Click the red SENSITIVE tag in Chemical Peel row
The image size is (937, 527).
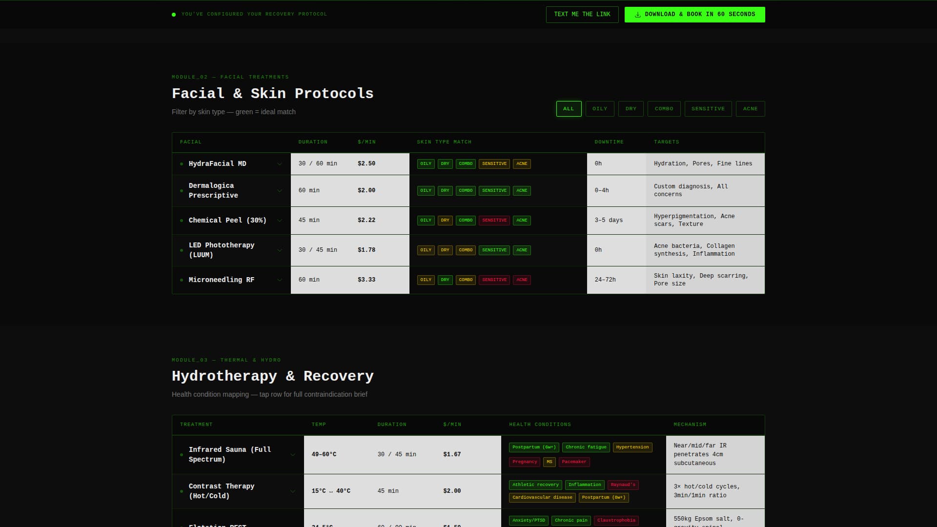(494, 221)
